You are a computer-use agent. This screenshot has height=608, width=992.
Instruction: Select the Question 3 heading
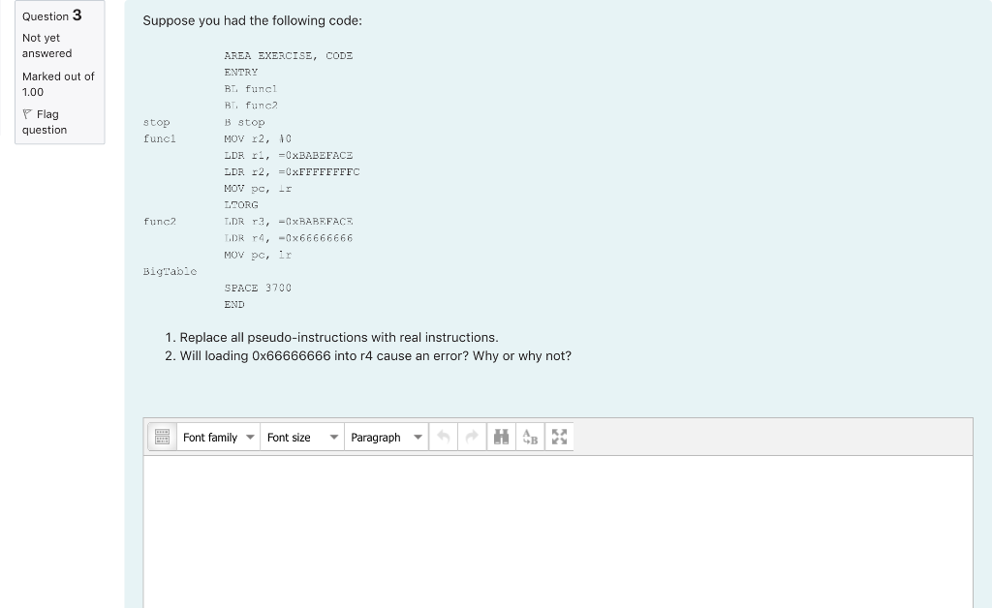48,15
